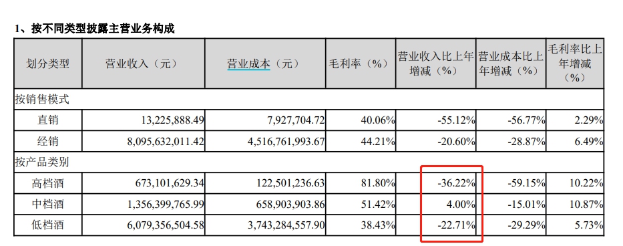Click the 毛利率比上年增减 column header
This screenshot has width=623, height=246.
click(575, 64)
